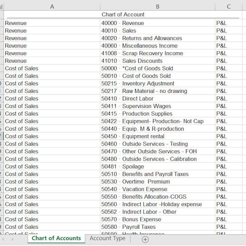This screenshot has height=246, width=246.
Task: Select the Chart of Accounts sheet tab
Action: [56, 239]
